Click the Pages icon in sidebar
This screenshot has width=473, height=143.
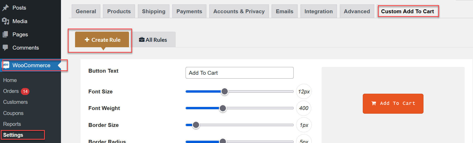click(5, 34)
